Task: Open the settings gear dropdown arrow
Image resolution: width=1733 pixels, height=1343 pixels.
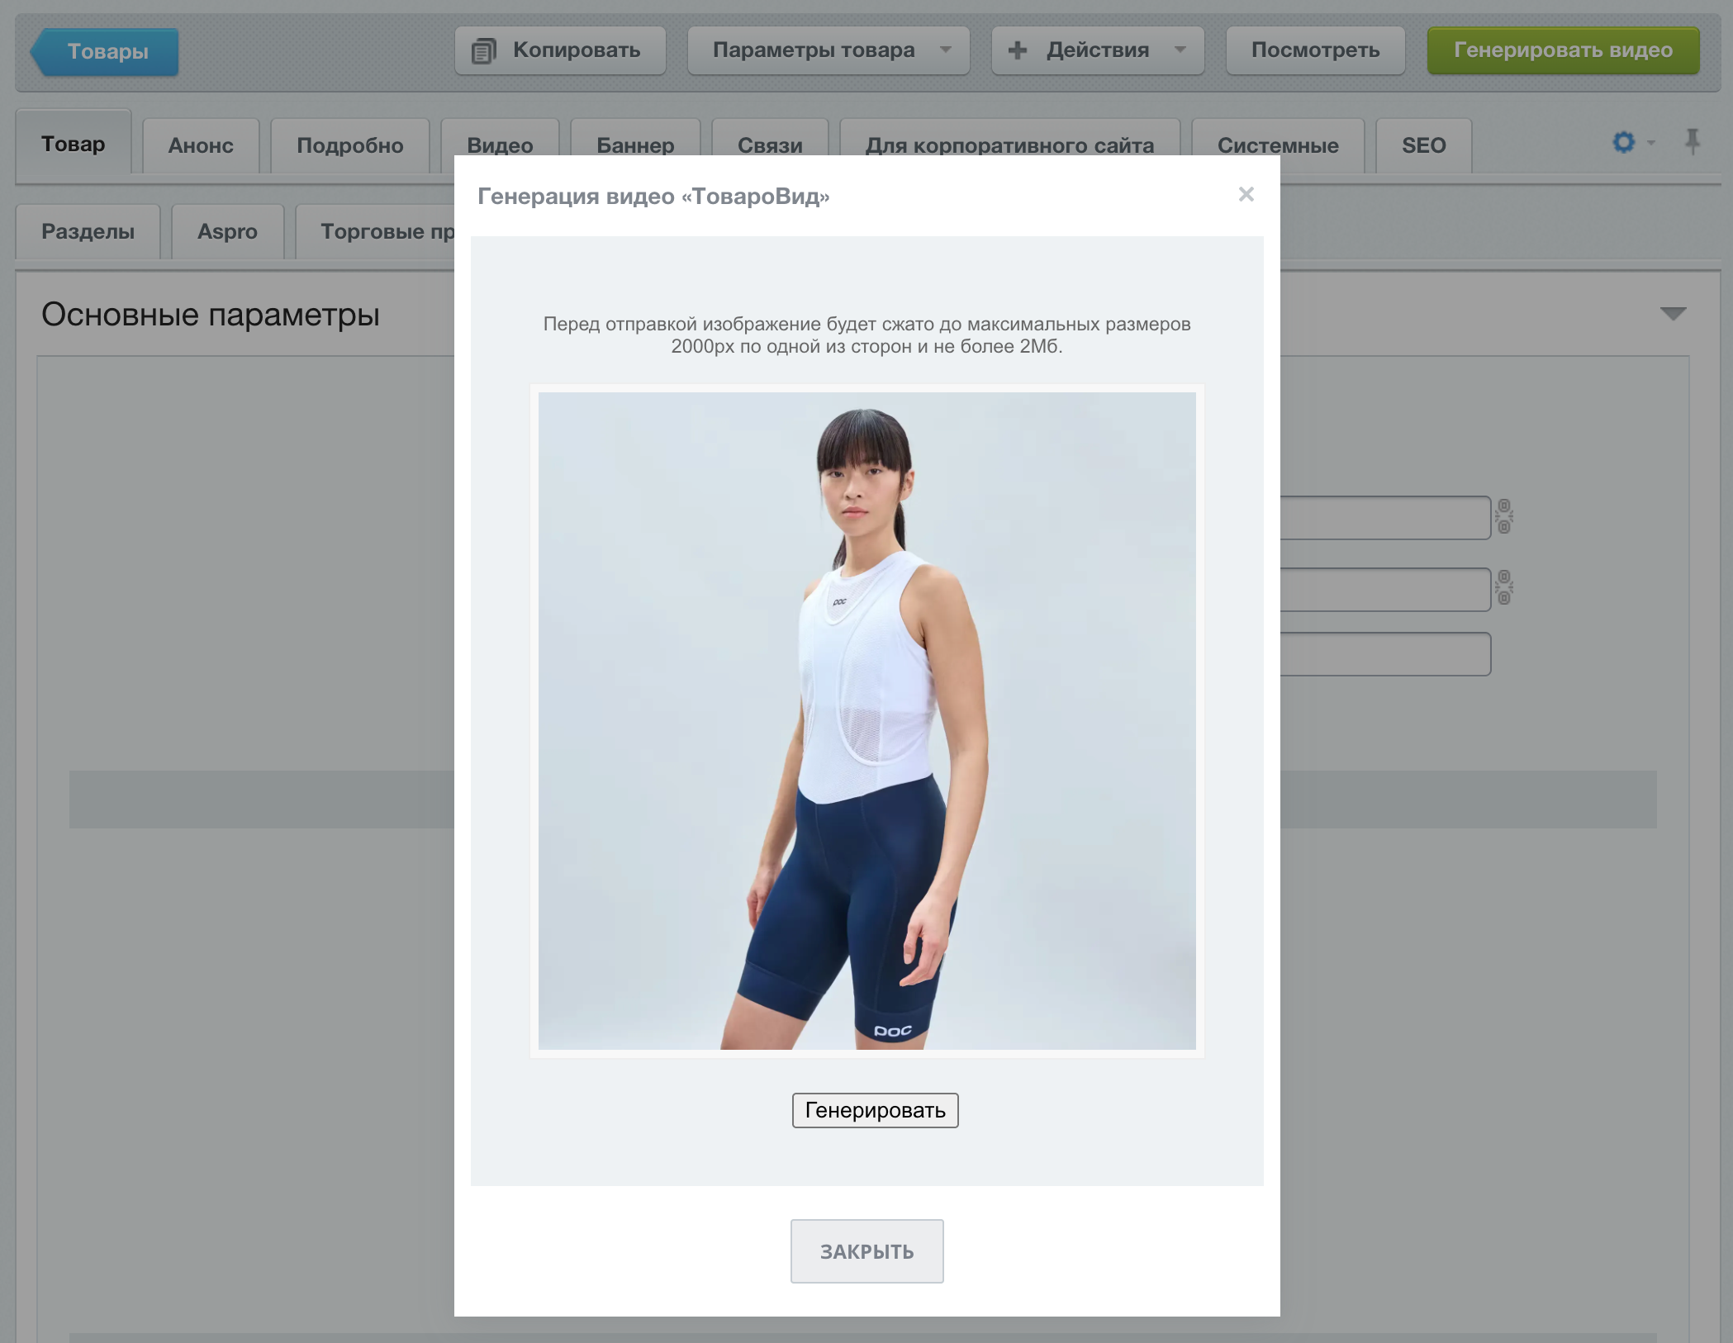Action: (x=1651, y=143)
